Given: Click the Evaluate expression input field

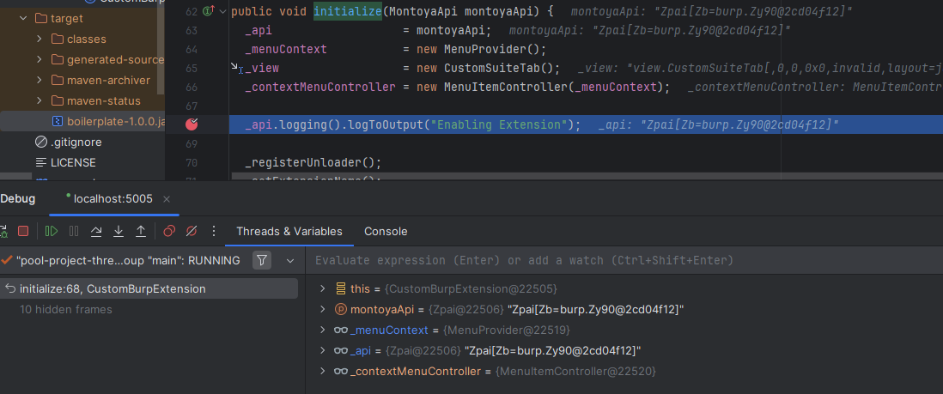Looking at the screenshot, I should coord(625,260).
